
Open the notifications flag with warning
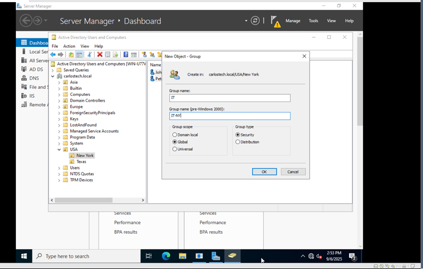[275, 21]
